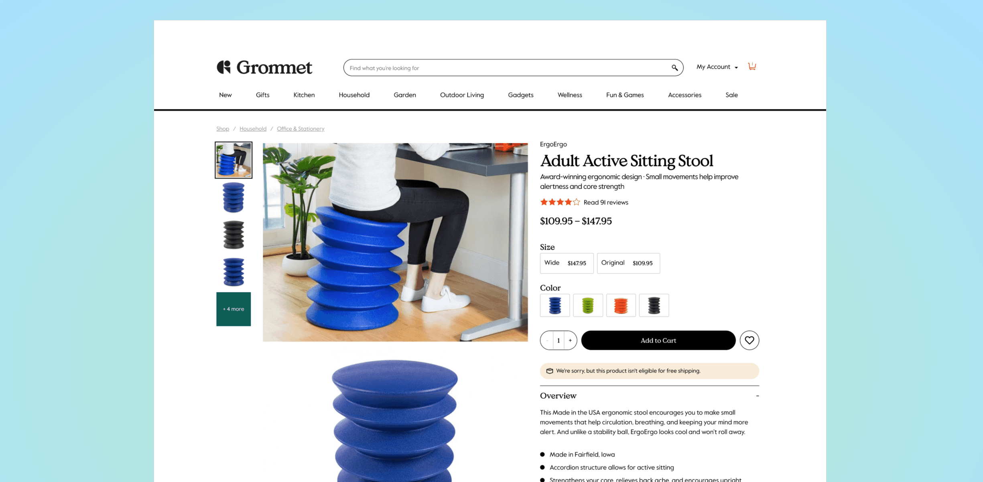Open the Read 91 reviews link
The height and width of the screenshot is (482, 983).
pyautogui.click(x=605, y=203)
